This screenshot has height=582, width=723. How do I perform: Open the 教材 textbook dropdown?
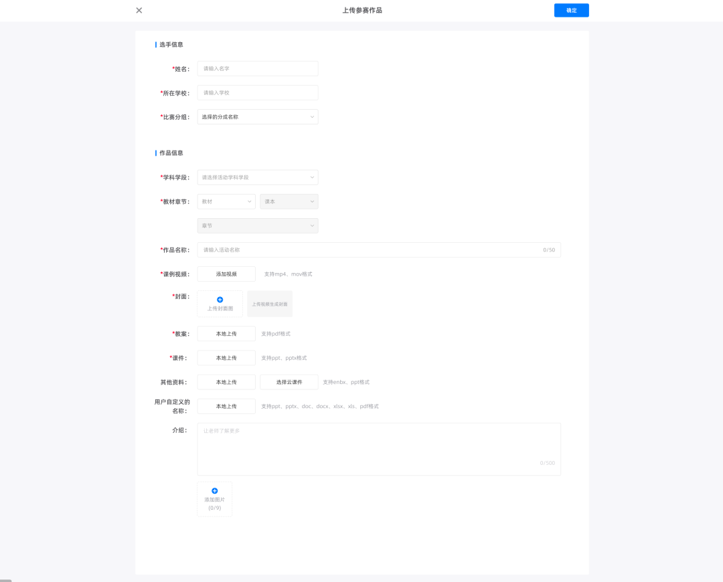226,201
